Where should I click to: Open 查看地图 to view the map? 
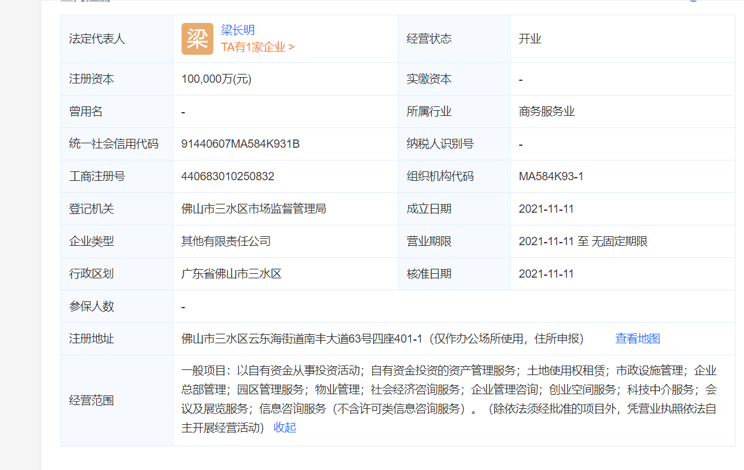point(638,338)
